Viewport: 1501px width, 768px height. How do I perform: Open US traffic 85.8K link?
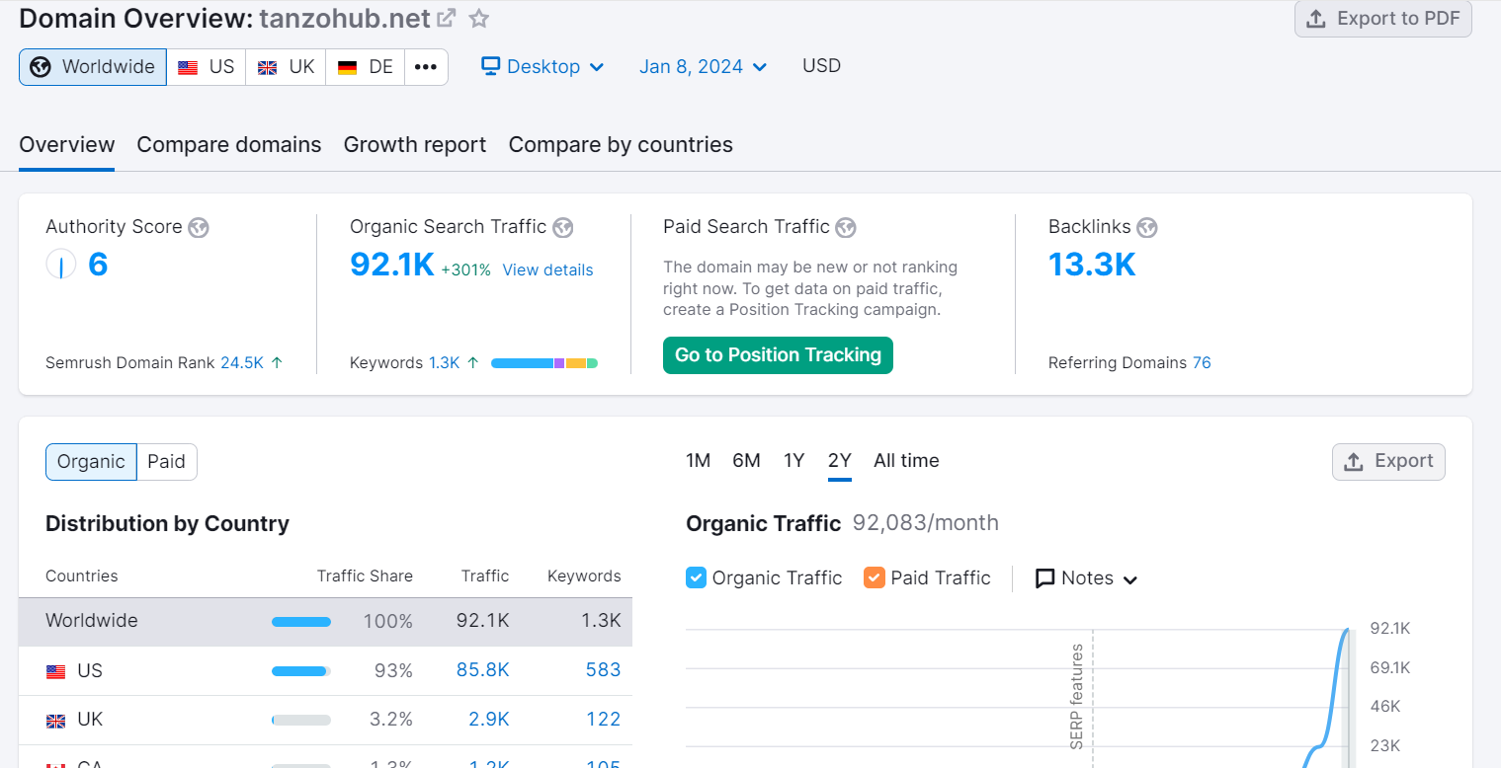click(483, 670)
